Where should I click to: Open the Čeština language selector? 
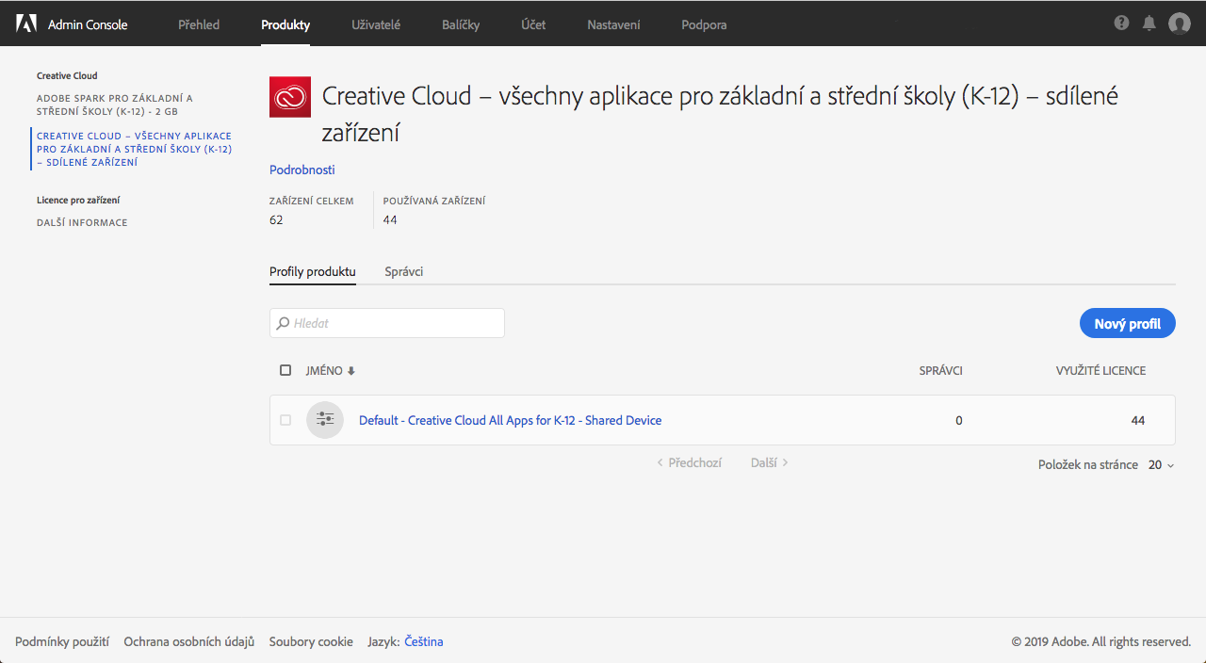423,641
